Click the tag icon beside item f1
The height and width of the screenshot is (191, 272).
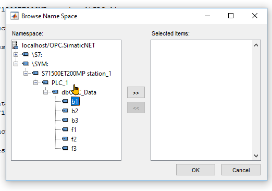pyautogui.click(x=65, y=129)
